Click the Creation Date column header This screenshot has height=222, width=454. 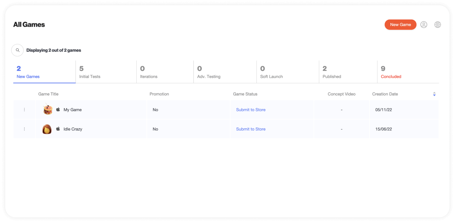coord(385,94)
